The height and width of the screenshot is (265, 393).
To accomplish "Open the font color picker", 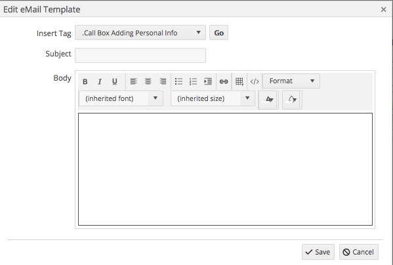I will (268, 100).
